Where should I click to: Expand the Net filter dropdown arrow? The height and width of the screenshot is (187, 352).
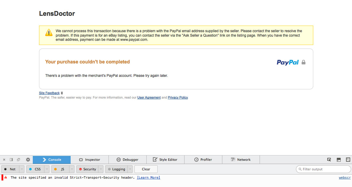pyautogui.click(x=22, y=169)
